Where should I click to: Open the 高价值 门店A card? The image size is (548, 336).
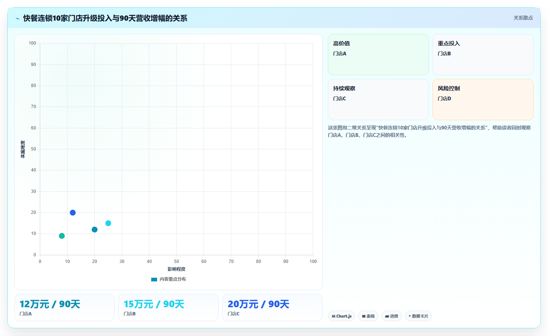[x=378, y=55]
